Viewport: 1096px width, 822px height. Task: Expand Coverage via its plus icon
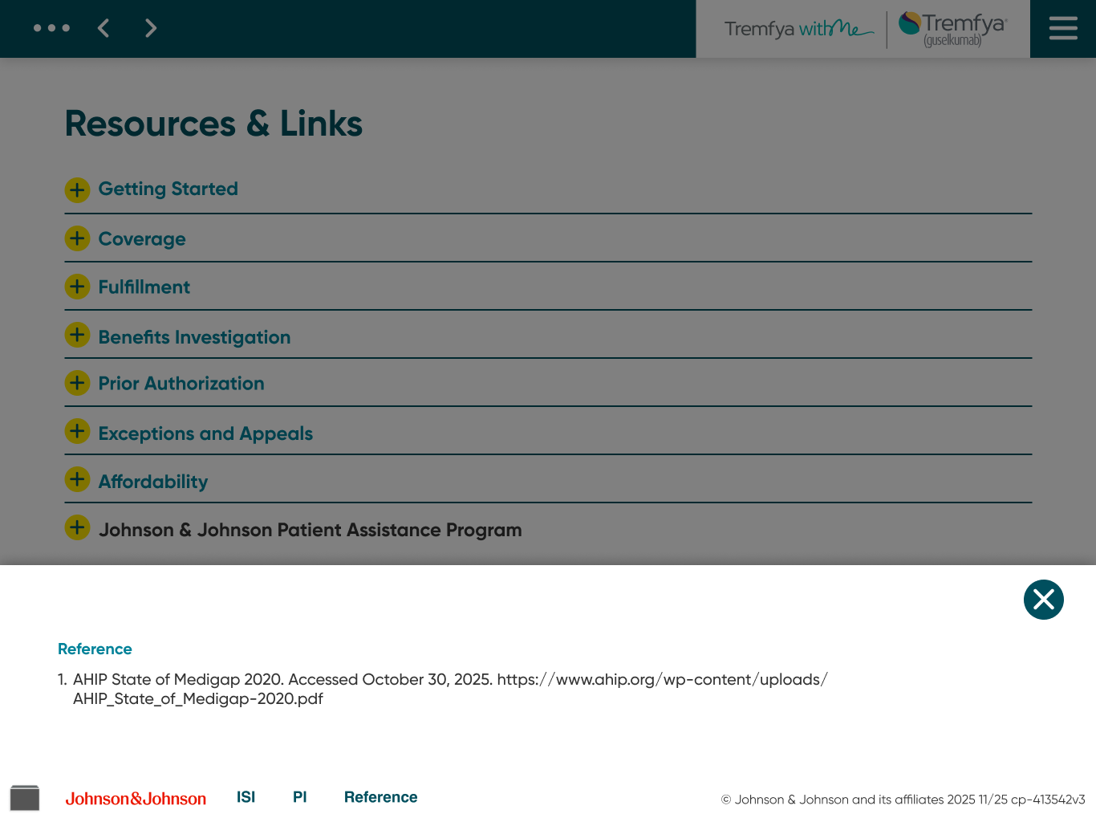77,238
